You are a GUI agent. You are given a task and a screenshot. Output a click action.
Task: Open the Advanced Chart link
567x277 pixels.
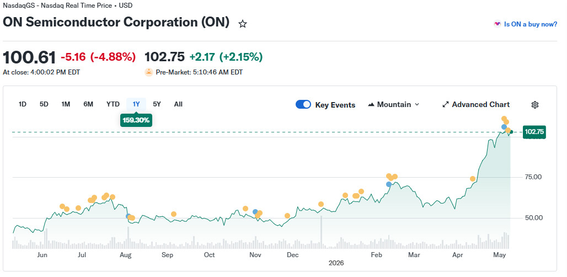tap(476, 104)
